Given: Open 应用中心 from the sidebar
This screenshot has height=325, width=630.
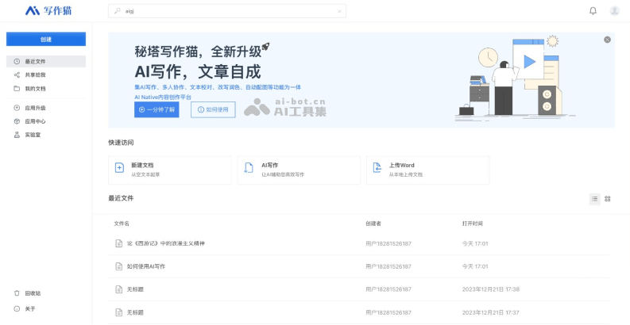Looking at the screenshot, I should 35,121.
